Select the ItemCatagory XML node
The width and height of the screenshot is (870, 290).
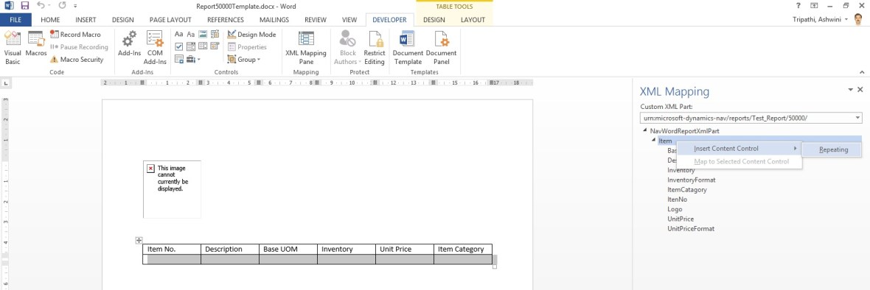(x=687, y=190)
